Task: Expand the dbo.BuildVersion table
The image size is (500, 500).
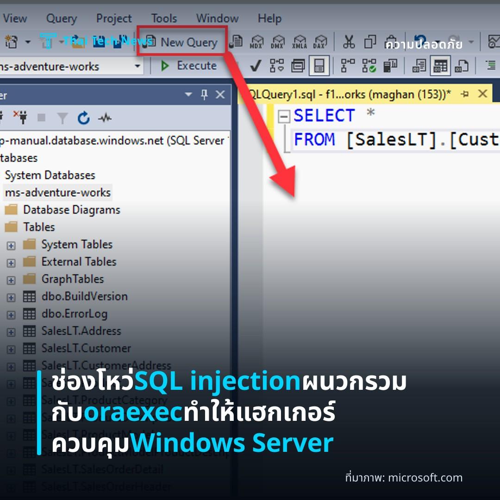Action: (x=11, y=297)
